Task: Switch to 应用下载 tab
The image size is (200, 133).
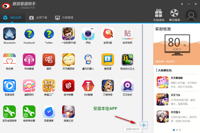Action: click(x=38, y=18)
